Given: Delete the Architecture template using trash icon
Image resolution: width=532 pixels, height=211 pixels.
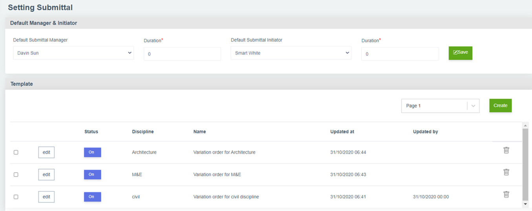Looking at the screenshot, I should click(506, 150).
